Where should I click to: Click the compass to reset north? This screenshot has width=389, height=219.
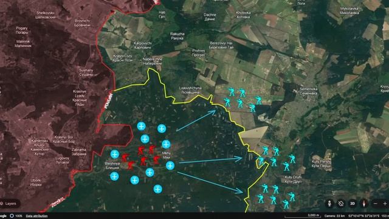click(x=364, y=204)
